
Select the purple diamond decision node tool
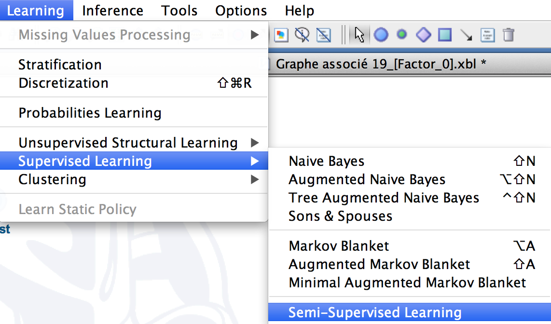pos(424,35)
